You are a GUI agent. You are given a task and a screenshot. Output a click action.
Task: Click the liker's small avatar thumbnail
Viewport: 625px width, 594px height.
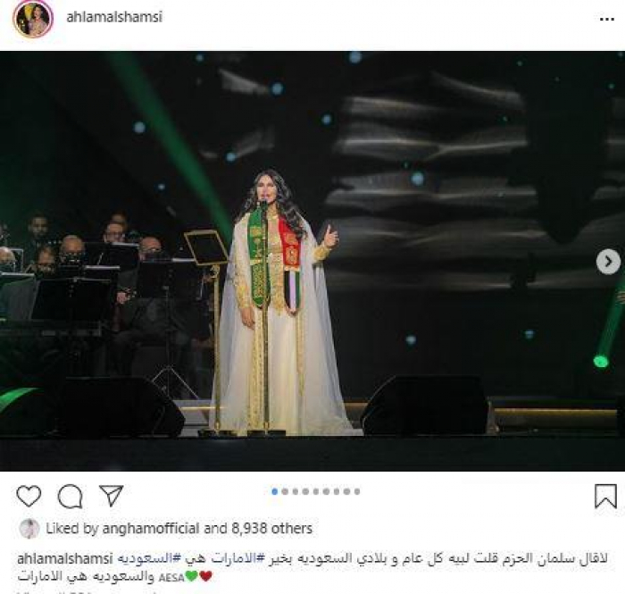tap(29, 529)
